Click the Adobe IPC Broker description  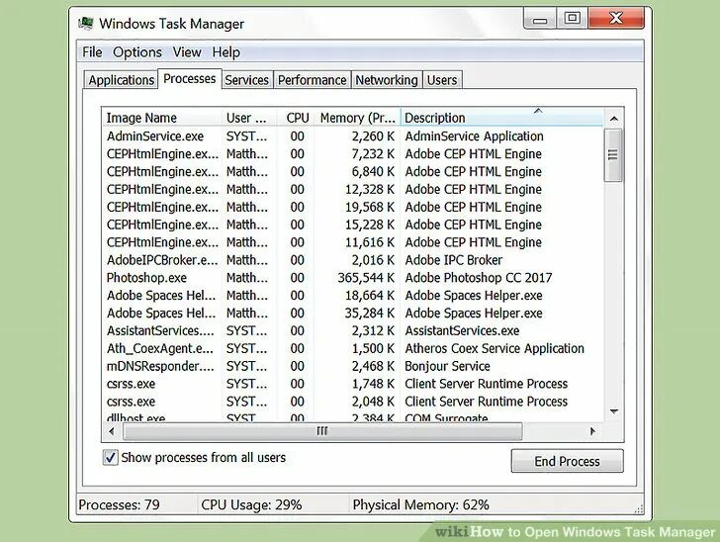454,260
